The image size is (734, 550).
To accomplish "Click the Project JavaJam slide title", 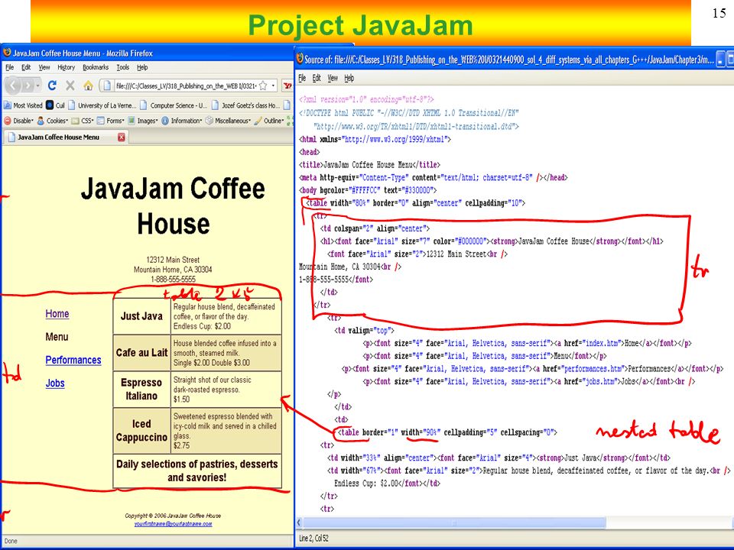I will [x=360, y=25].
